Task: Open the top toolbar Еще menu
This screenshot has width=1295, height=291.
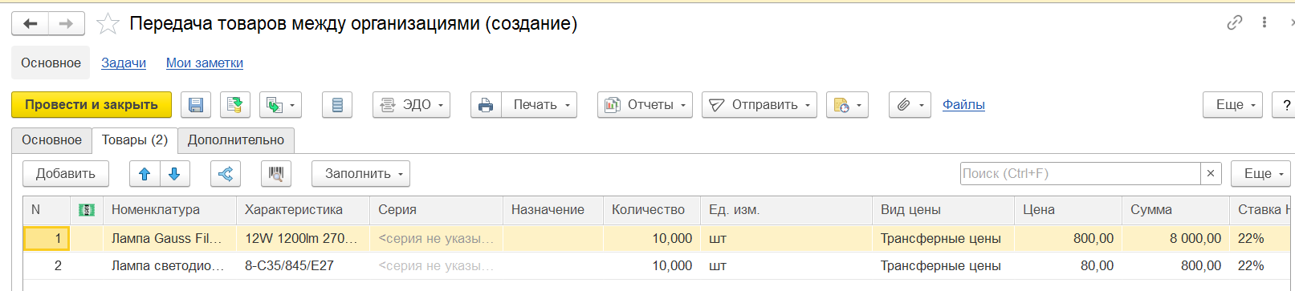Action: tap(1232, 105)
